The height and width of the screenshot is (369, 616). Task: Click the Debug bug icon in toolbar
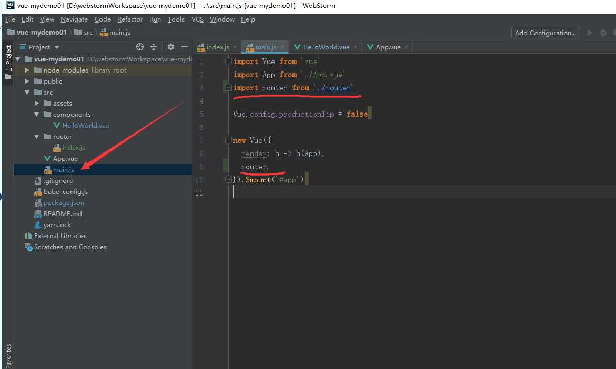603,33
